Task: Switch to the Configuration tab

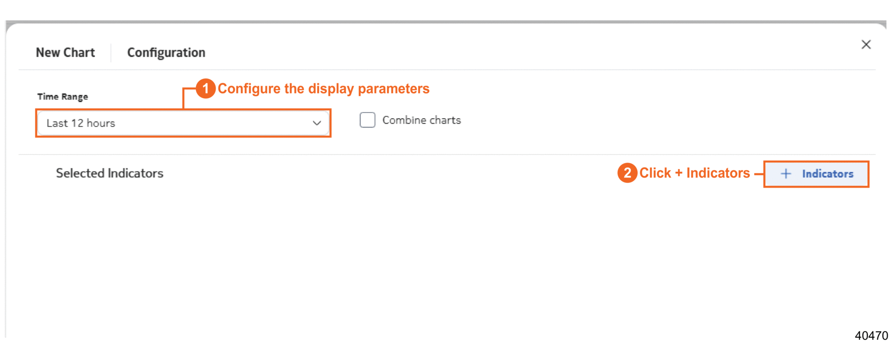Action: (x=166, y=52)
